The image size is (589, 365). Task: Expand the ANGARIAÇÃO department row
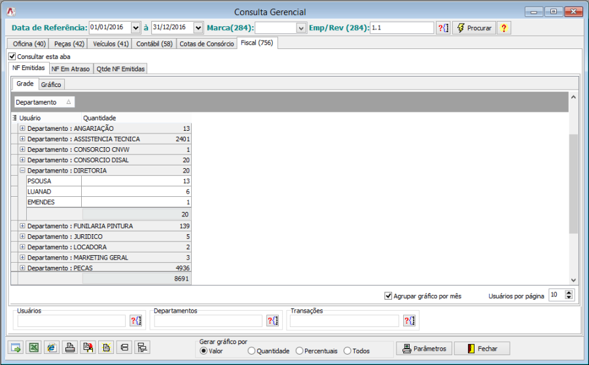[x=22, y=128]
